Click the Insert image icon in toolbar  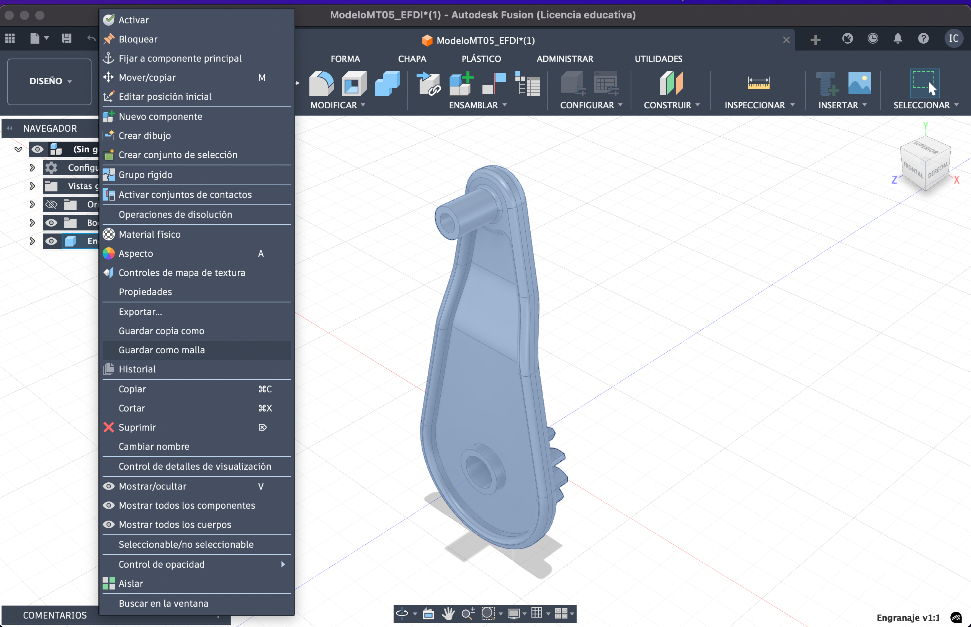point(859,83)
